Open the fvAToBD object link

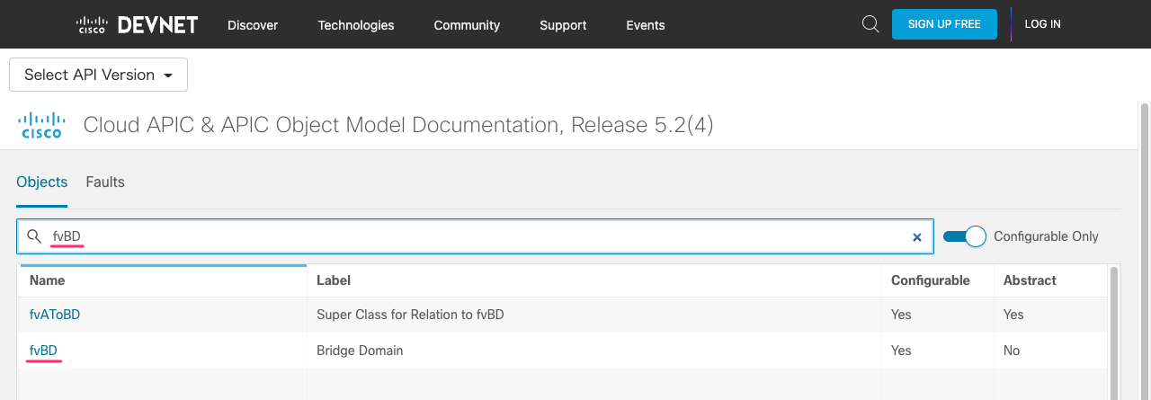[55, 315]
